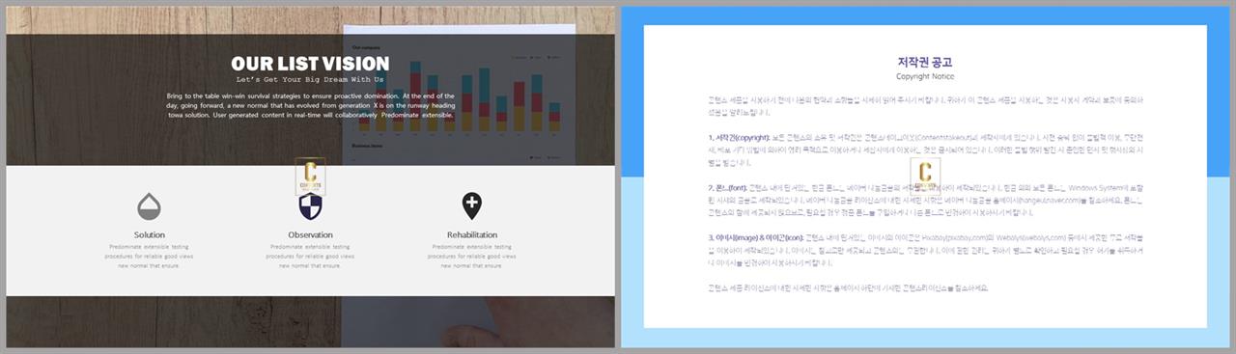Click the paragraph starting "3. 이미지(image) & 아이콘(icon)"
Viewport: 1236px width, 354px height.
pos(925,250)
